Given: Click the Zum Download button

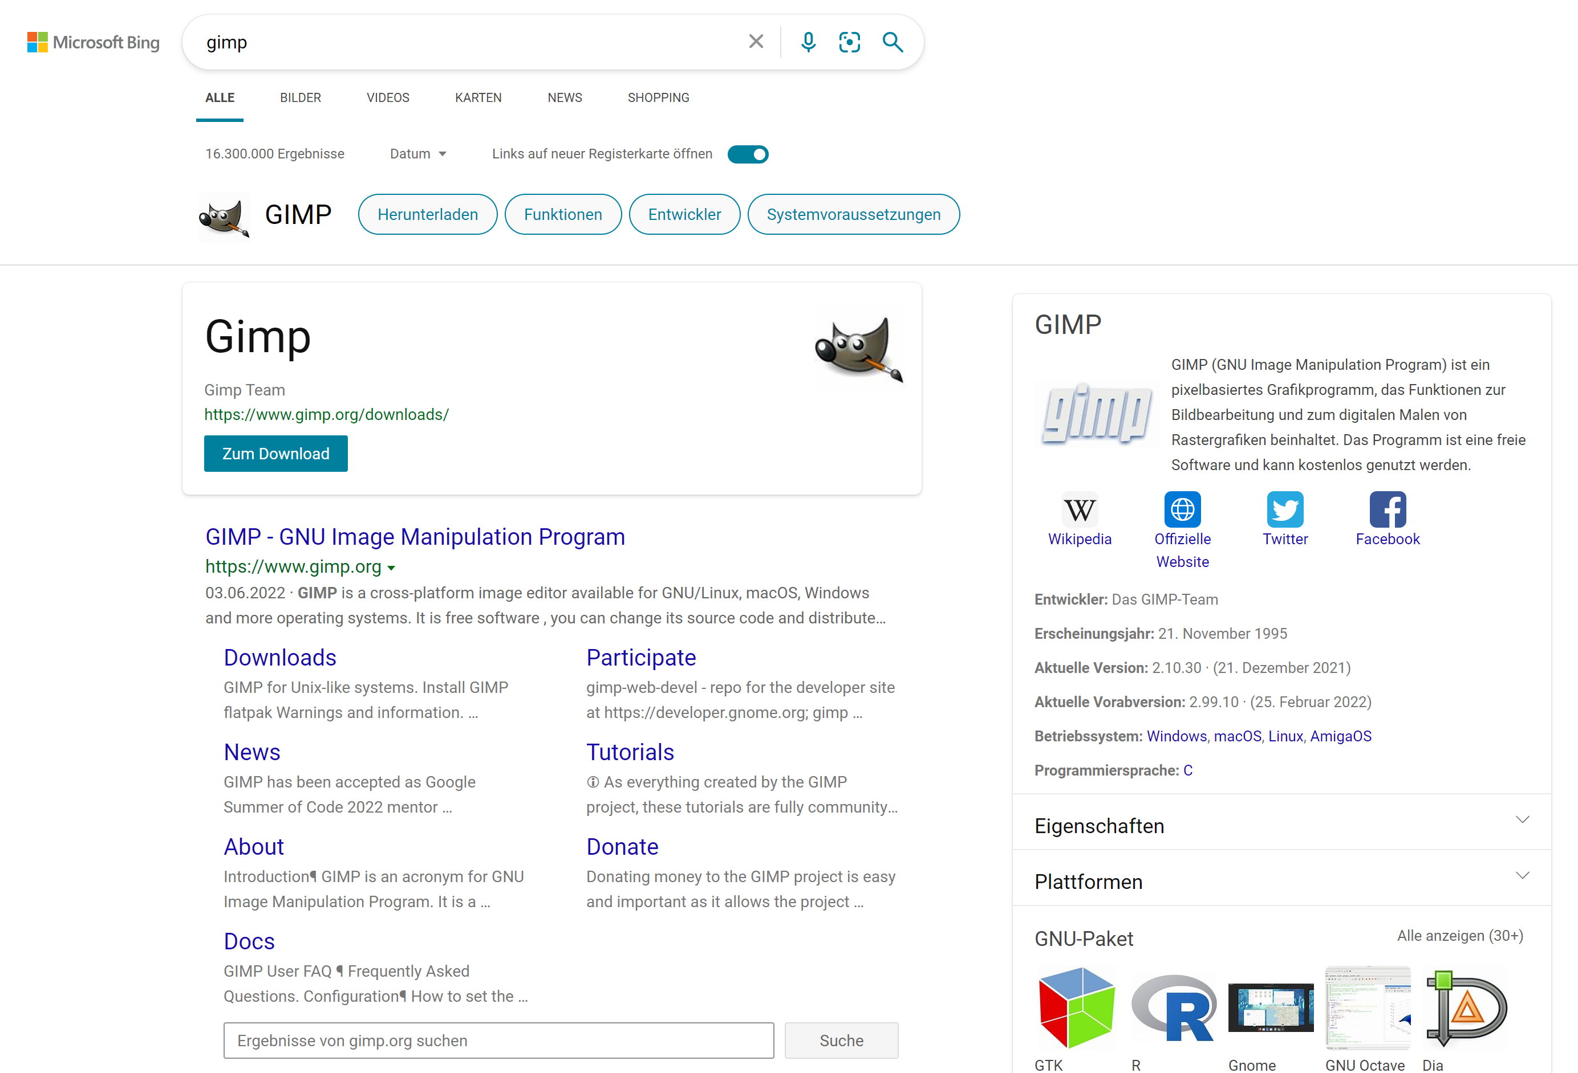Looking at the screenshot, I should [x=275, y=454].
